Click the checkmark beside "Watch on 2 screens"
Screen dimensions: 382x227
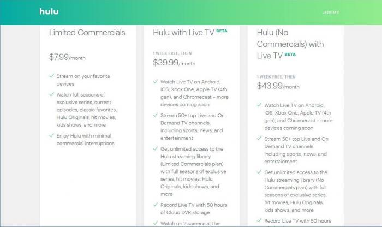point(155,223)
